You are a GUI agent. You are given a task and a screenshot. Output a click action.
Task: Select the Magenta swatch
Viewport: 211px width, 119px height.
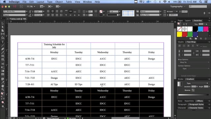click(206, 29)
